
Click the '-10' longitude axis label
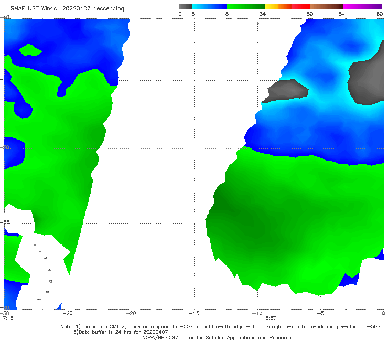[x=257, y=313]
